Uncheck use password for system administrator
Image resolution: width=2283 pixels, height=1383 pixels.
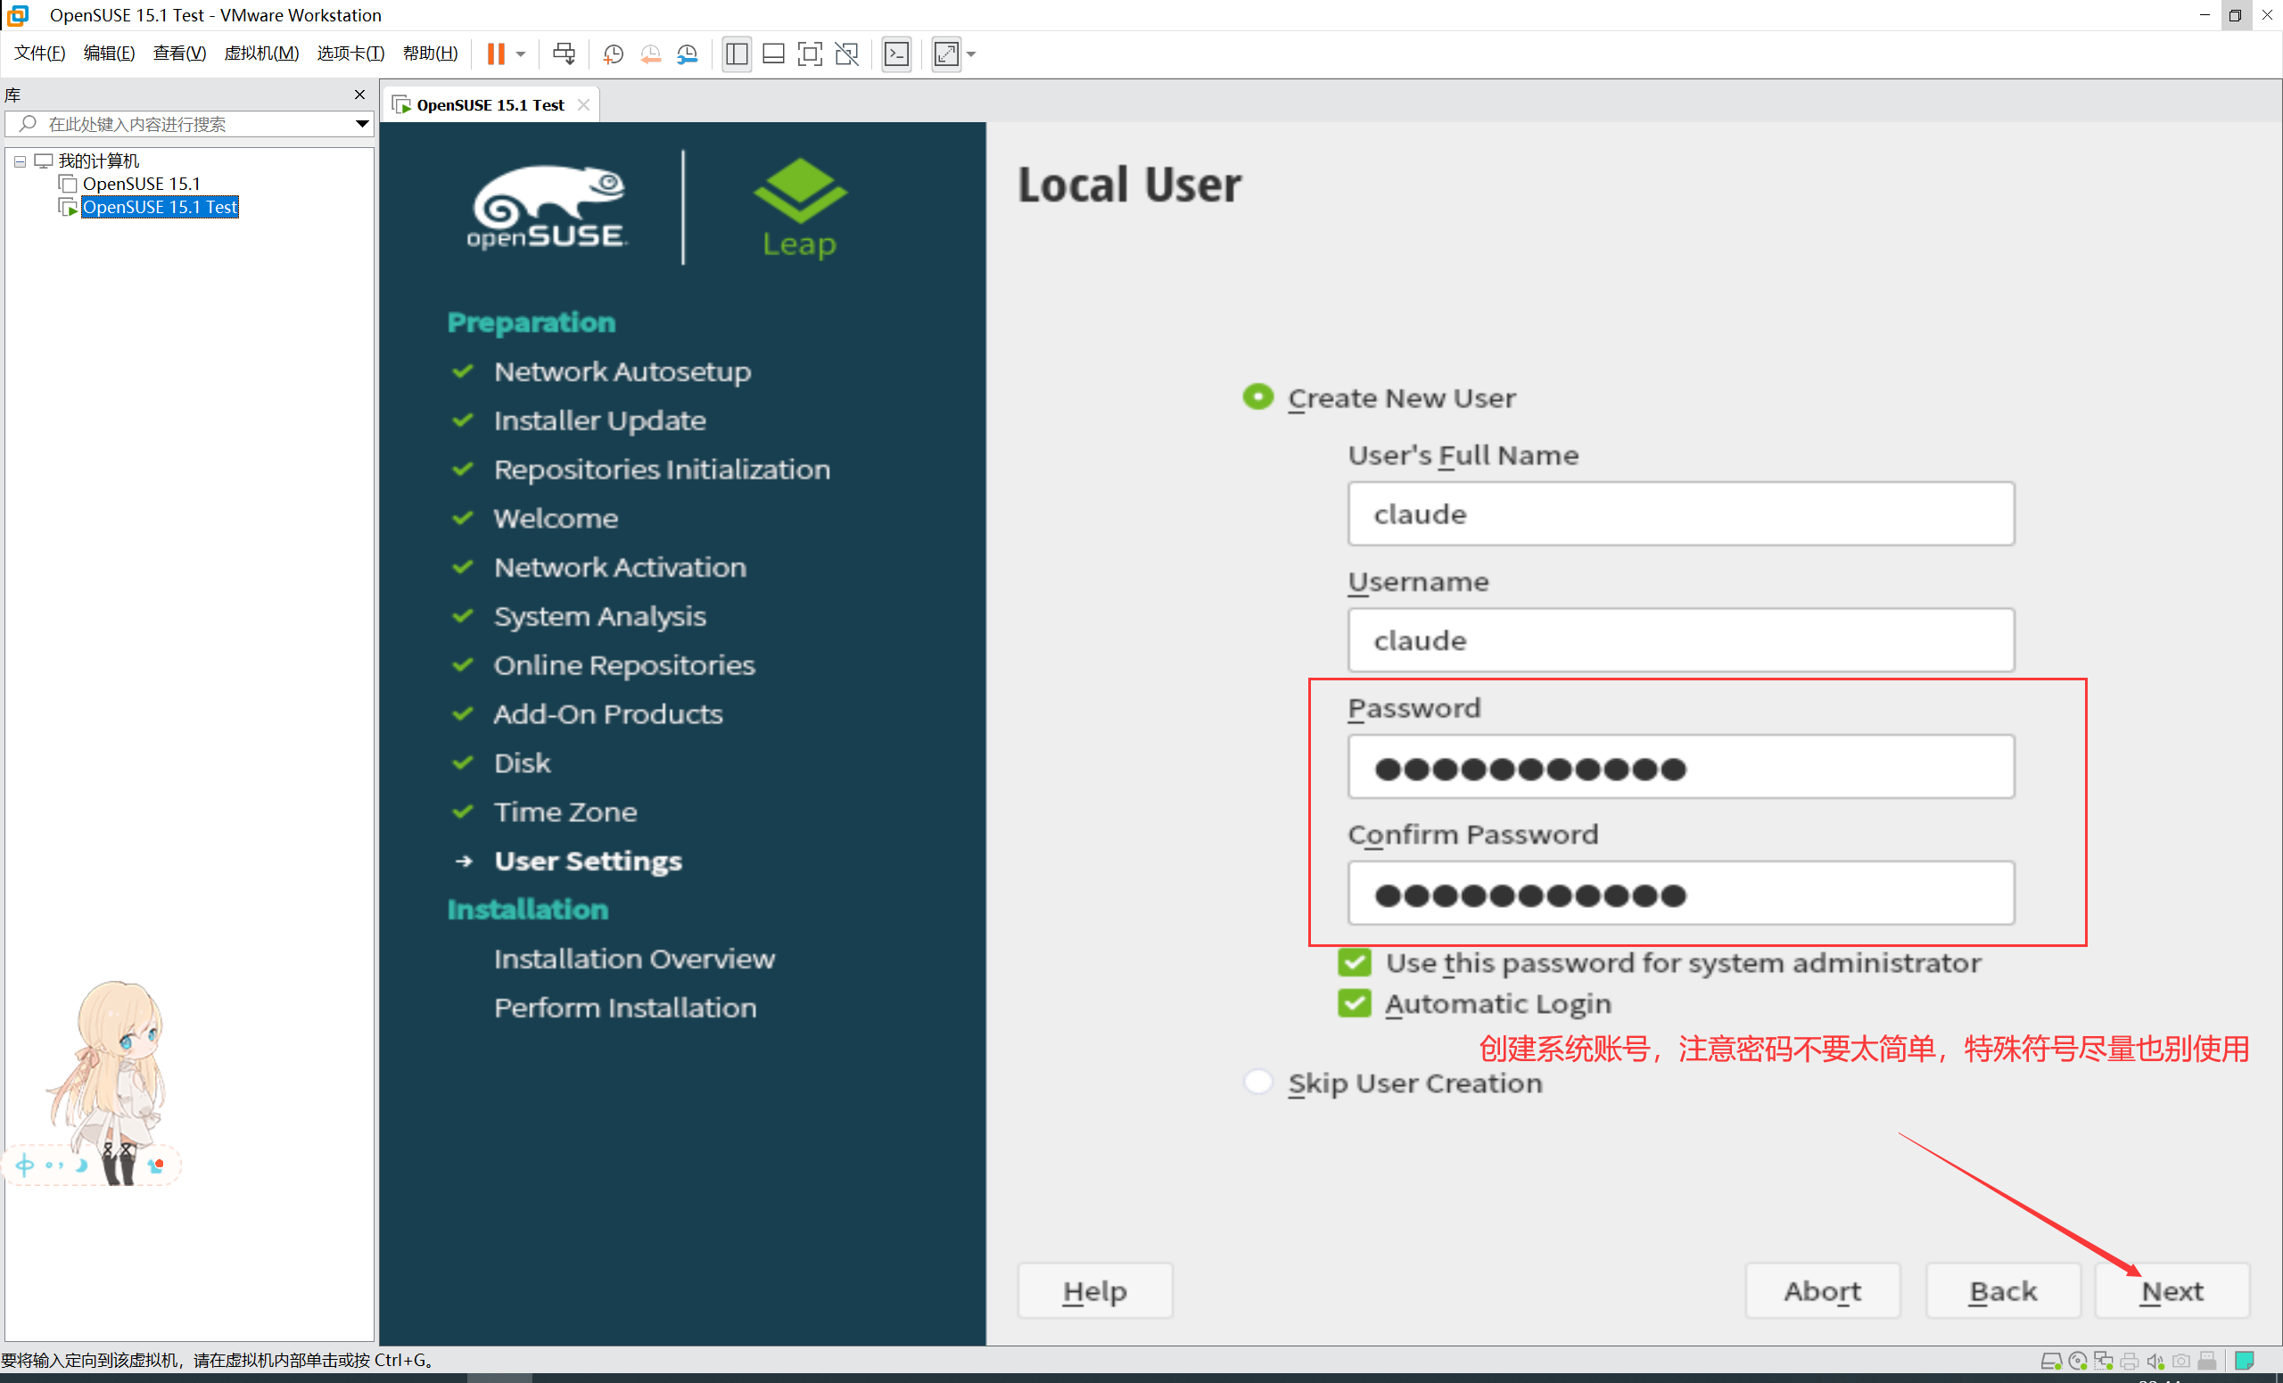pyautogui.click(x=1354, y=962)
